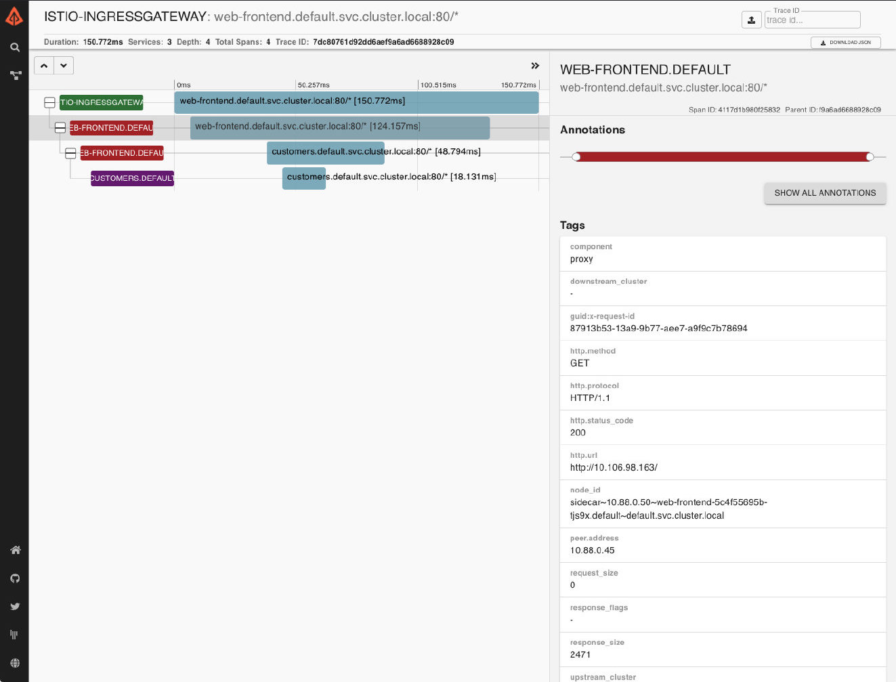Open the Twitter link in the sidebar
The width and height of the screenshot is (896, 682).
(x=15, y=607)
